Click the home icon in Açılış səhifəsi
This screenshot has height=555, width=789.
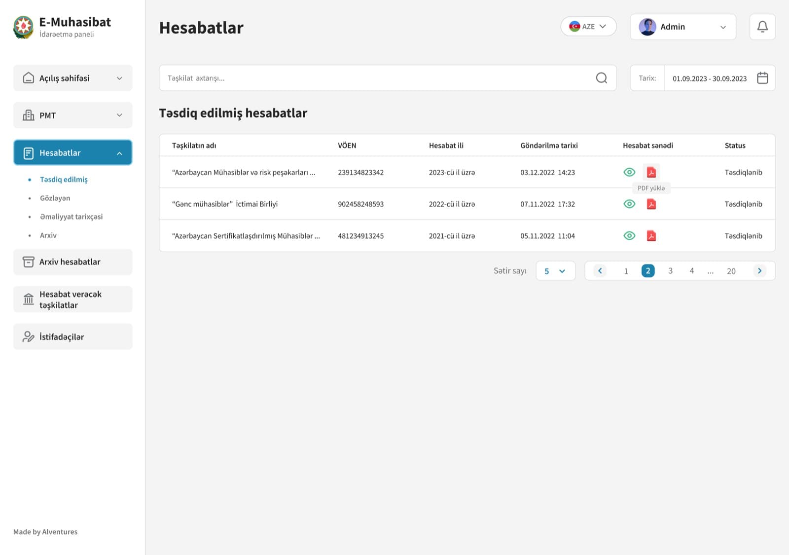(29, 78)
